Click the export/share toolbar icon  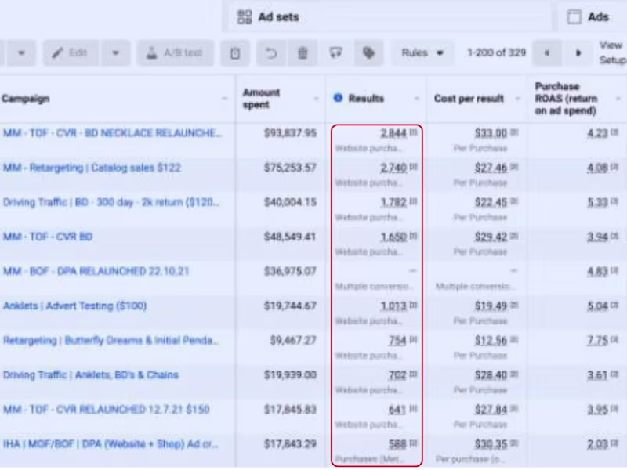(335, 52)
